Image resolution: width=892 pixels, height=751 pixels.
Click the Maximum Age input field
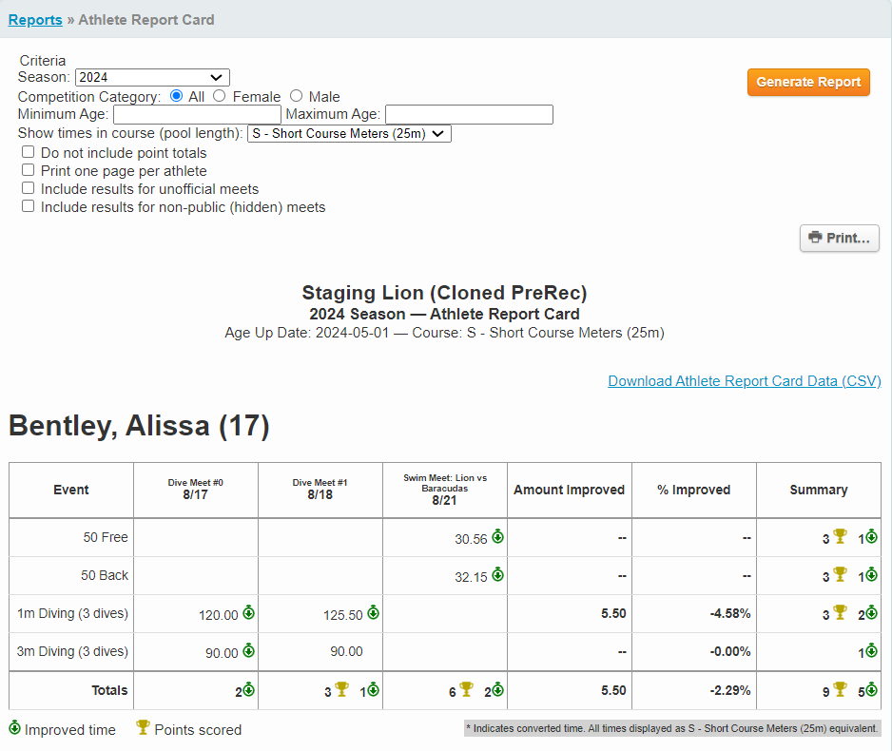click(x=468, y=113)
